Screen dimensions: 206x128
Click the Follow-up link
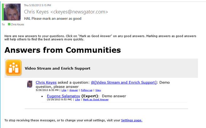(x=86, y=90)
